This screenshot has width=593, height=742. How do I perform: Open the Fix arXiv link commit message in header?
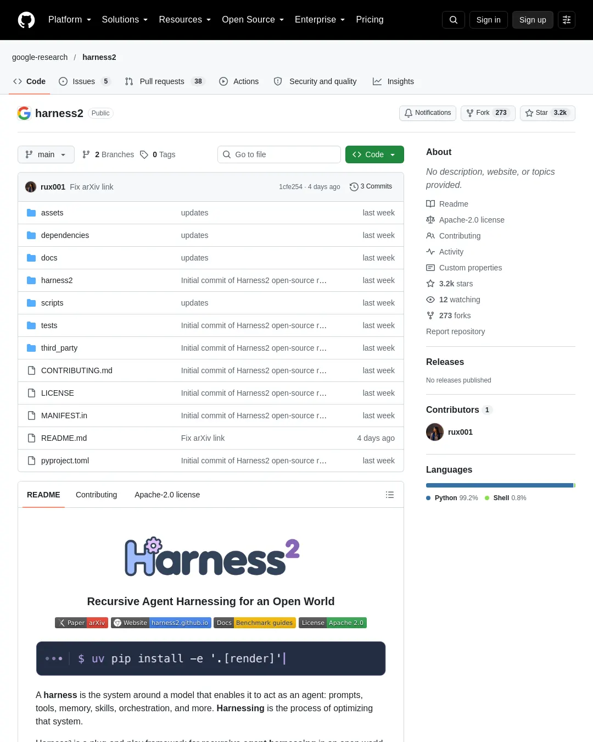[x=92, y=187]
